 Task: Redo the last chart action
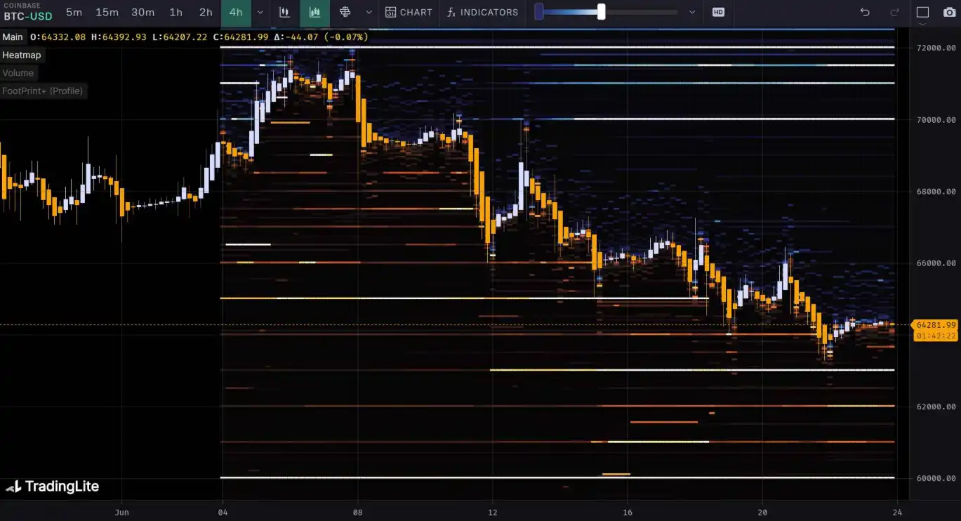[894, 12]
